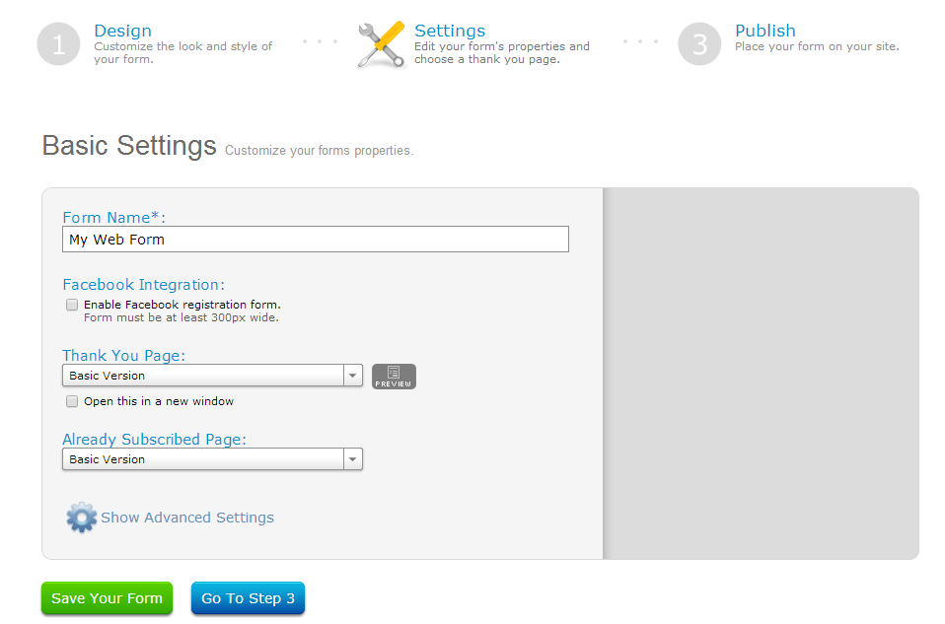This screenshot has width=945, height=624.
Task: Show Advanced Settings text link
Action: pos(187,518)
